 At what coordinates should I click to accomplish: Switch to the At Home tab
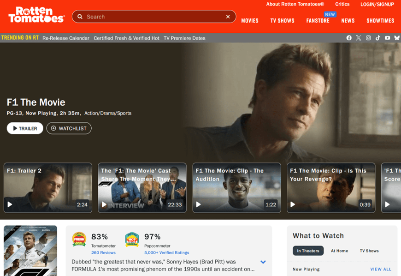tap(339, 251)
